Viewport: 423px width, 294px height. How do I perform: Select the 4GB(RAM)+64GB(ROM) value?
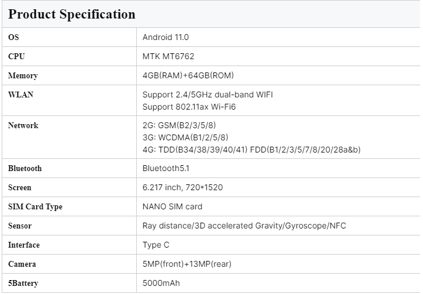pos(188,75)
